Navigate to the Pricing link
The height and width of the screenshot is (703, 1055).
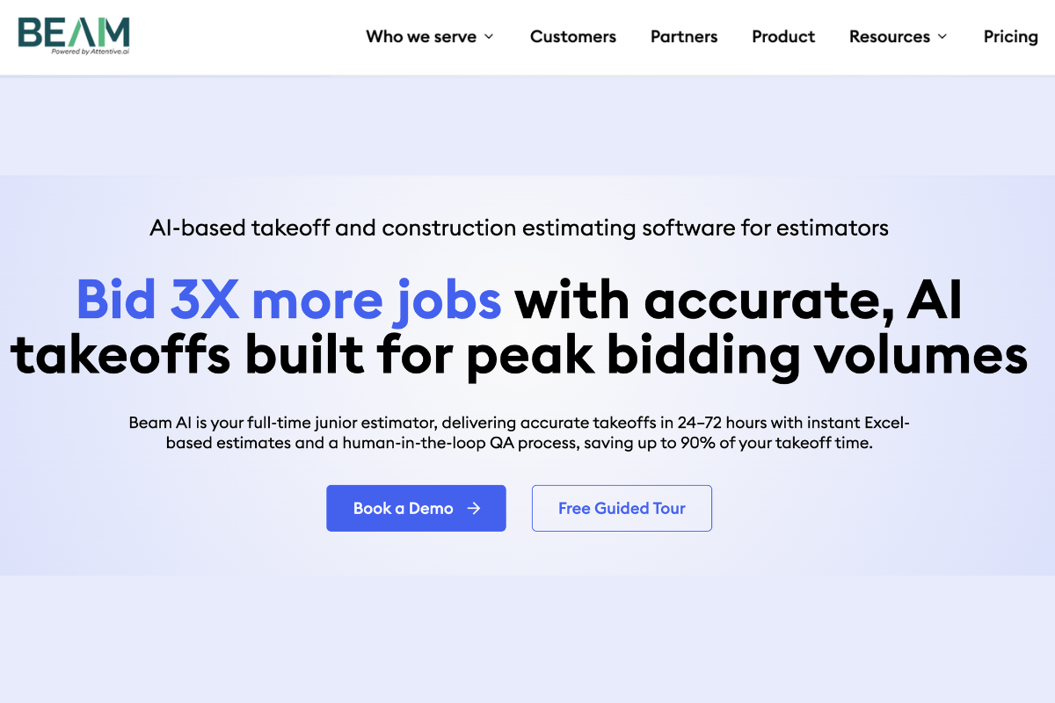click(1010, 37)
